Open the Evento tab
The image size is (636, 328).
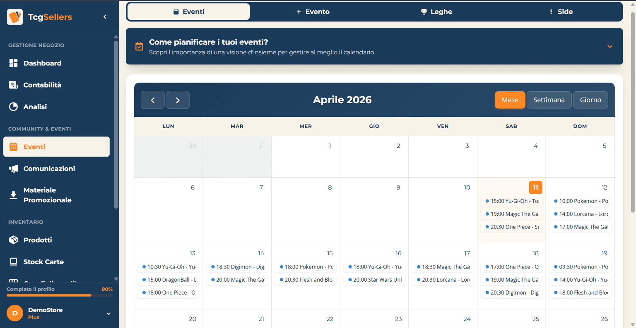coord(313,12)
